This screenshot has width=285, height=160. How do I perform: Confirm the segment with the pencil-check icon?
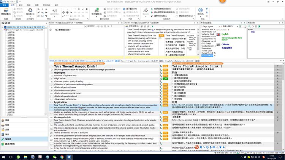pos(146,10)
